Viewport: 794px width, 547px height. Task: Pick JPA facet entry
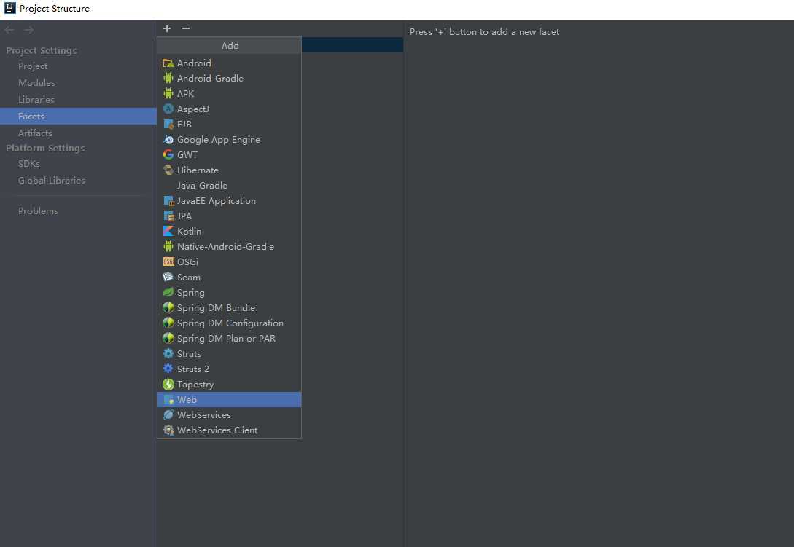[229, 216]
